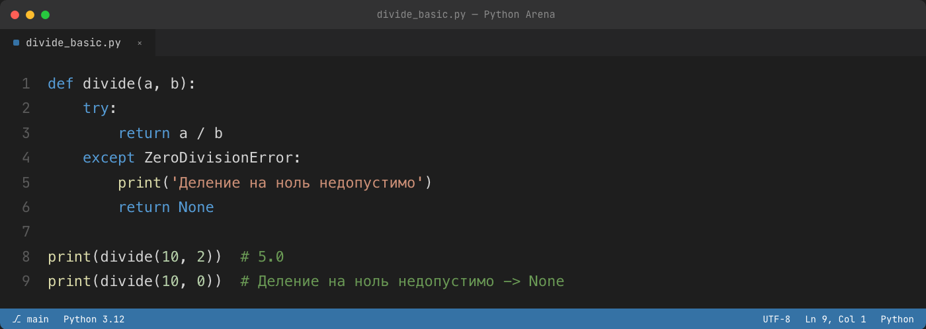Screen dimensions: 926x329
Task: Change the UTF-8 file encoding
Action: click(777, 319)
